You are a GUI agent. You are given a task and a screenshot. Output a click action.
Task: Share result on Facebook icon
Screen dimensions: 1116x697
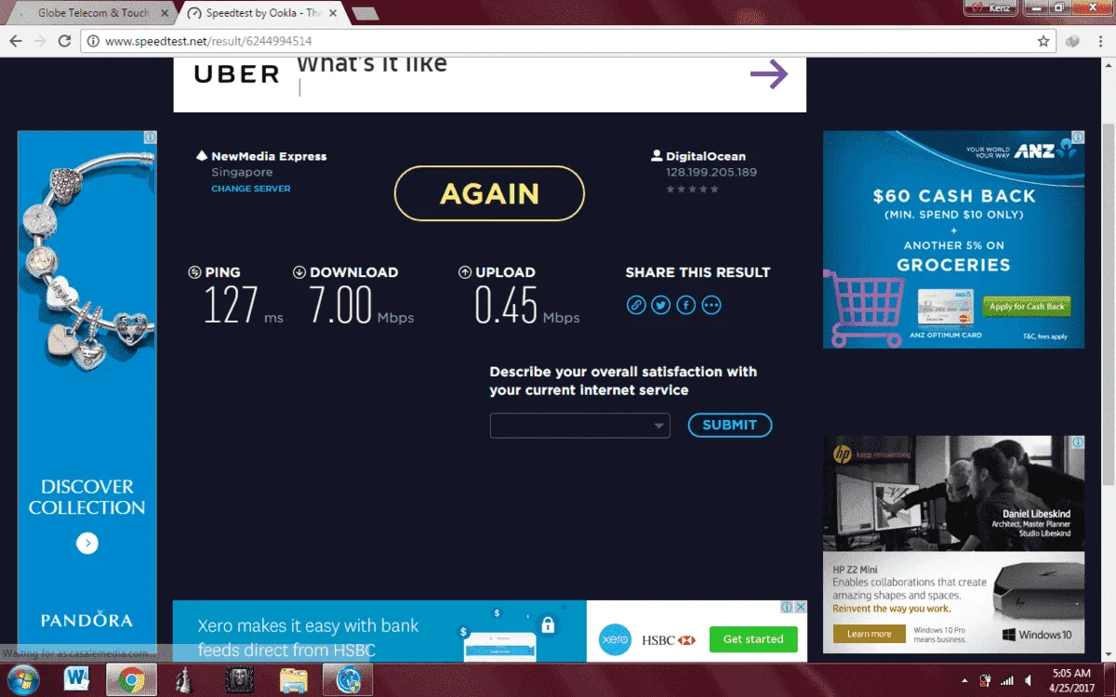click(x=686, y=305)
